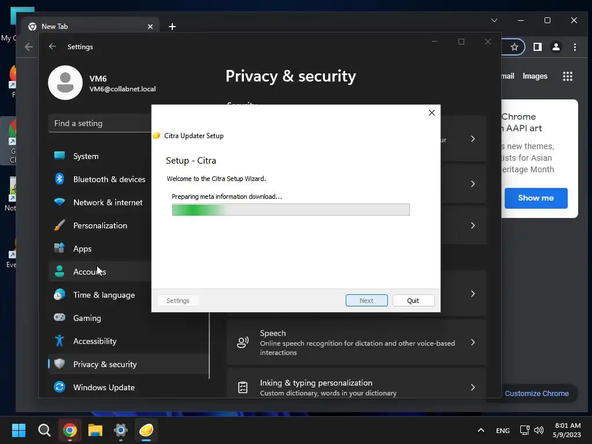Click the Time & language clock icon

60,294
